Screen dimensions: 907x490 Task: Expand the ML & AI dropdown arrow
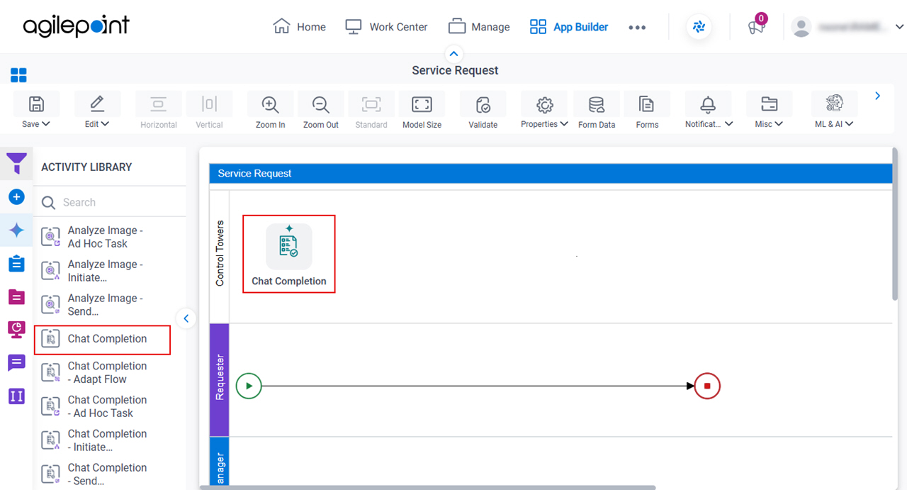point(849,124)
